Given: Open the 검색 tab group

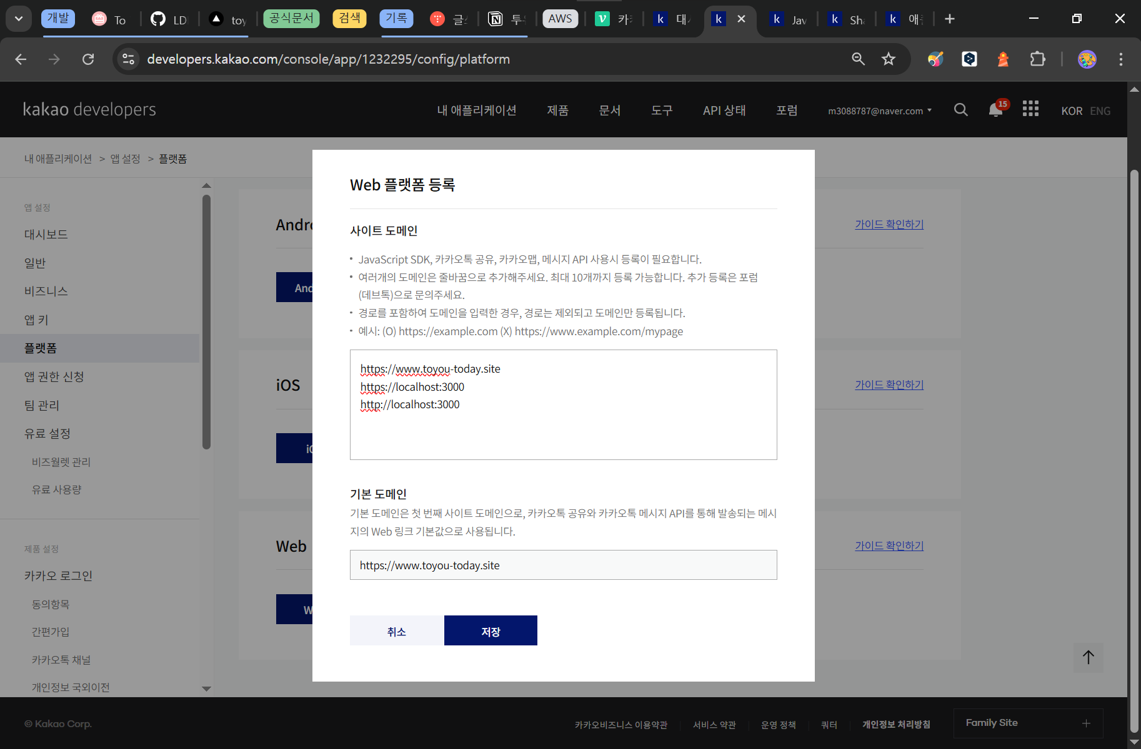Looking at the screenshot, I should click(x=349, y=19).
